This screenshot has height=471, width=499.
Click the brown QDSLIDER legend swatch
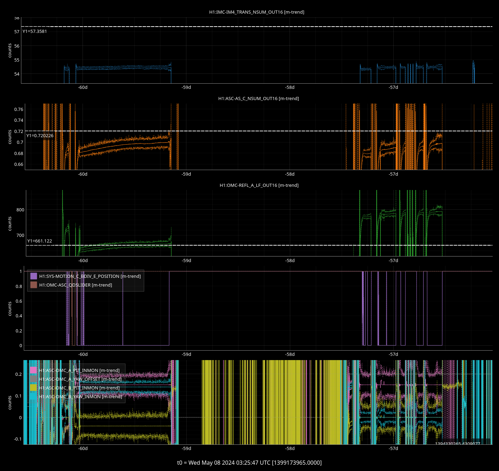pos(34,285)
